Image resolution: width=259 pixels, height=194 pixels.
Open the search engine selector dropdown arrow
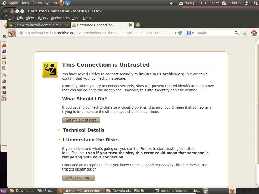point(193,33)
